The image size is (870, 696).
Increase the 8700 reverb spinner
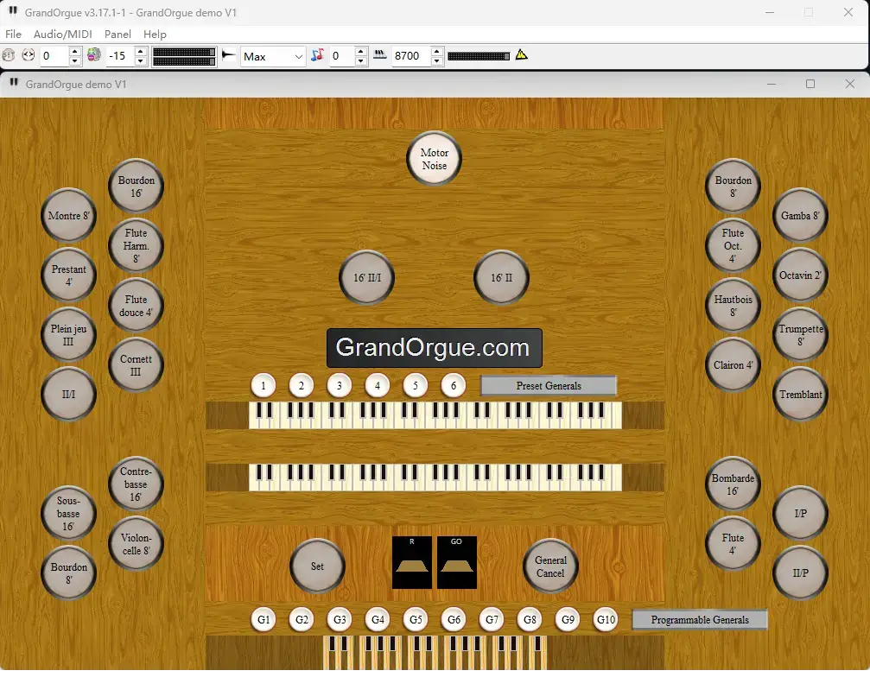pos(436,51)
